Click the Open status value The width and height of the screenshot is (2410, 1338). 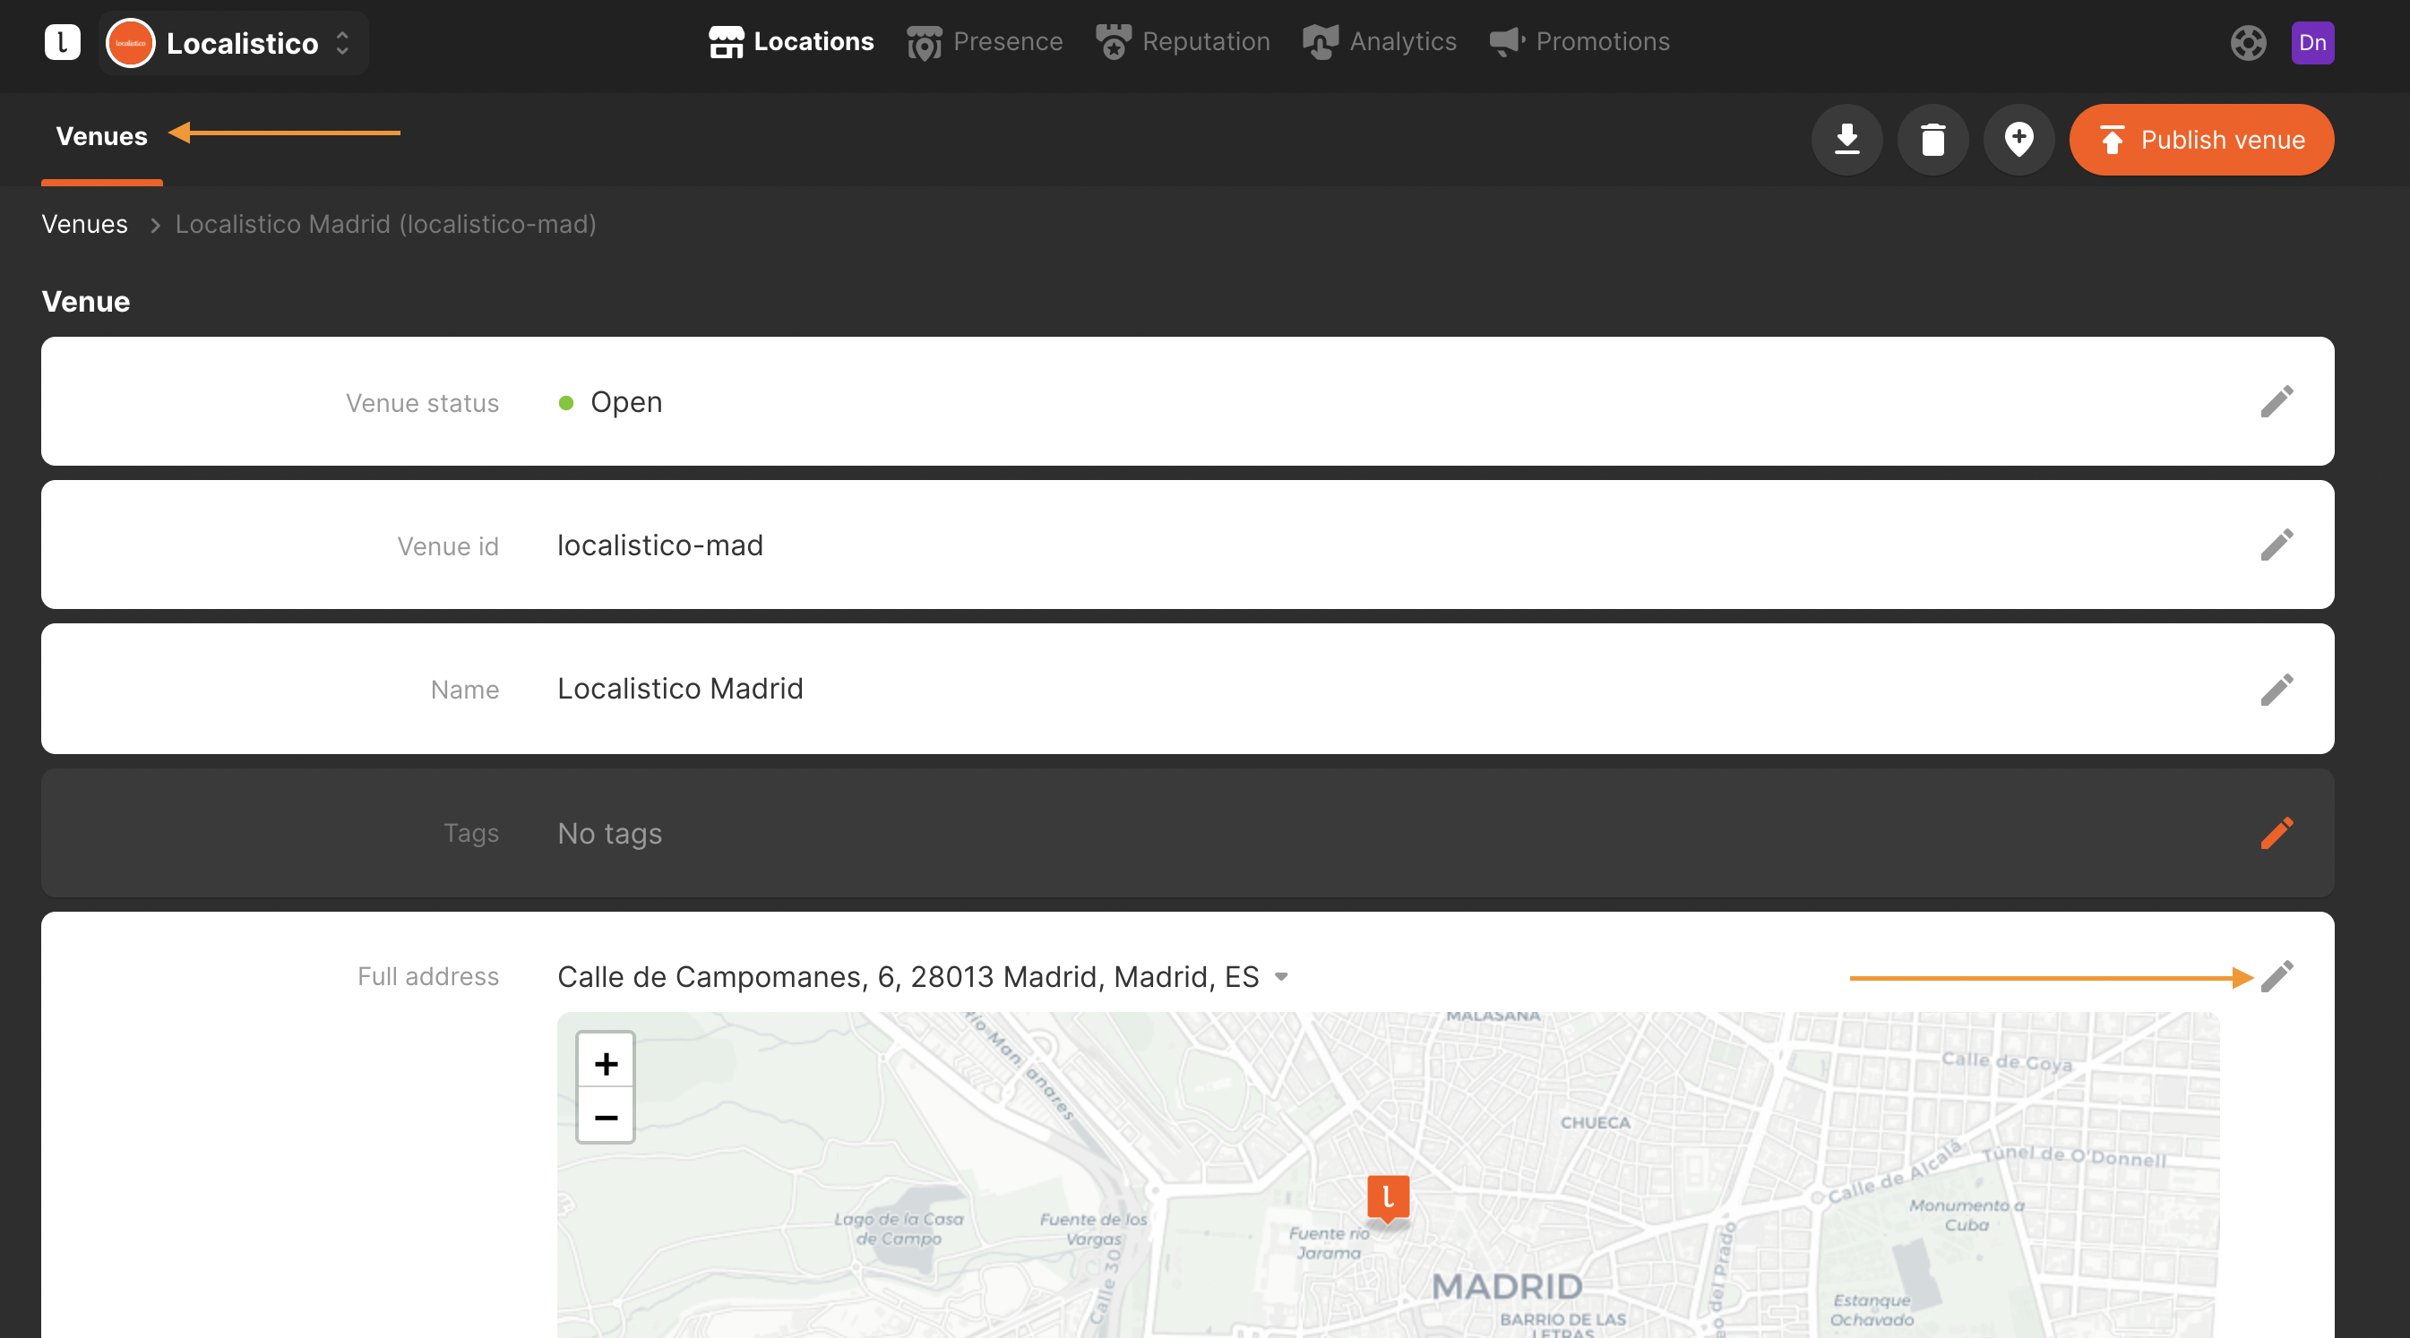(x=627, y=402)
